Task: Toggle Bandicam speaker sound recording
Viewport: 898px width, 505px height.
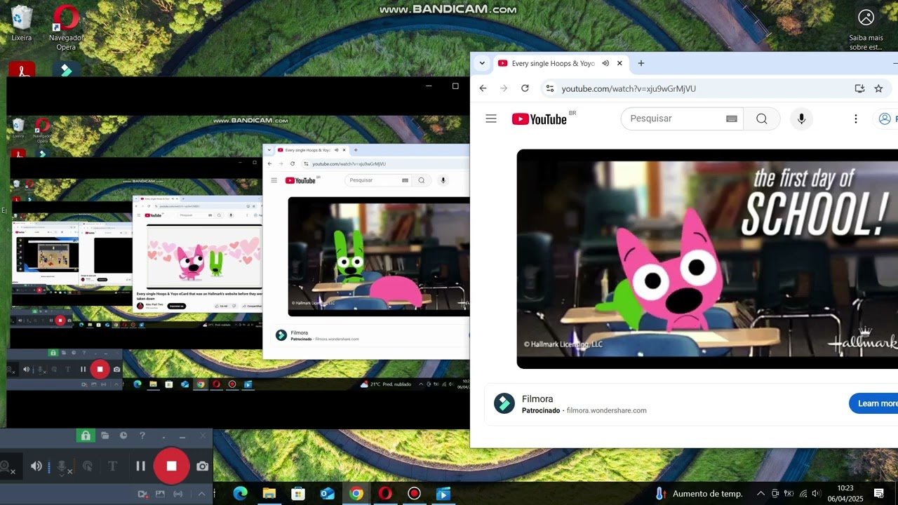Action: pyautogui.click(x=36, y=466)
